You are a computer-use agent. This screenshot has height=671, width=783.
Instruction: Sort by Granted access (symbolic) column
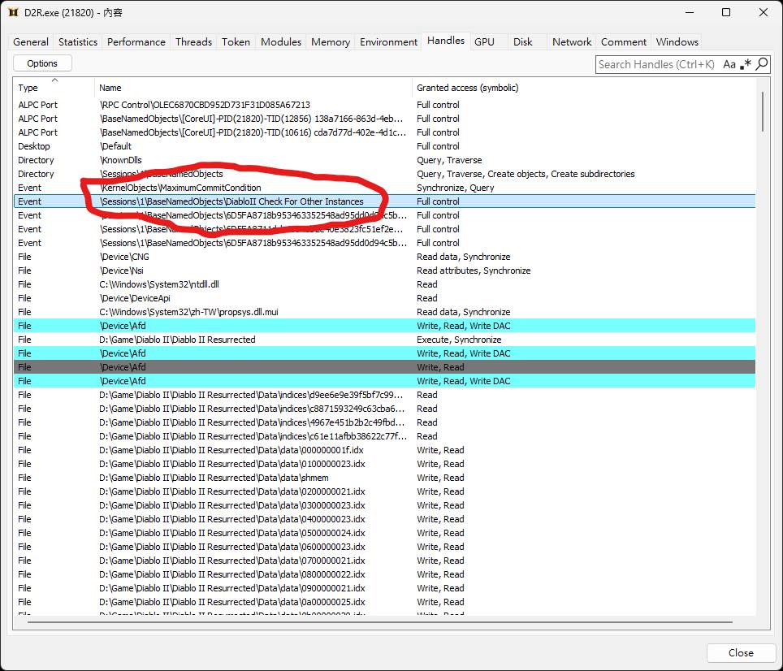pos(584,88)
